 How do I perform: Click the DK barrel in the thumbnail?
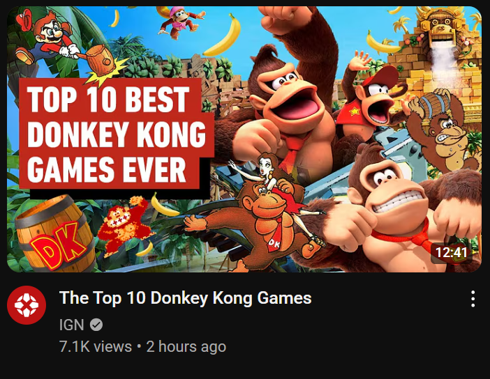click(x=54, y=234)
